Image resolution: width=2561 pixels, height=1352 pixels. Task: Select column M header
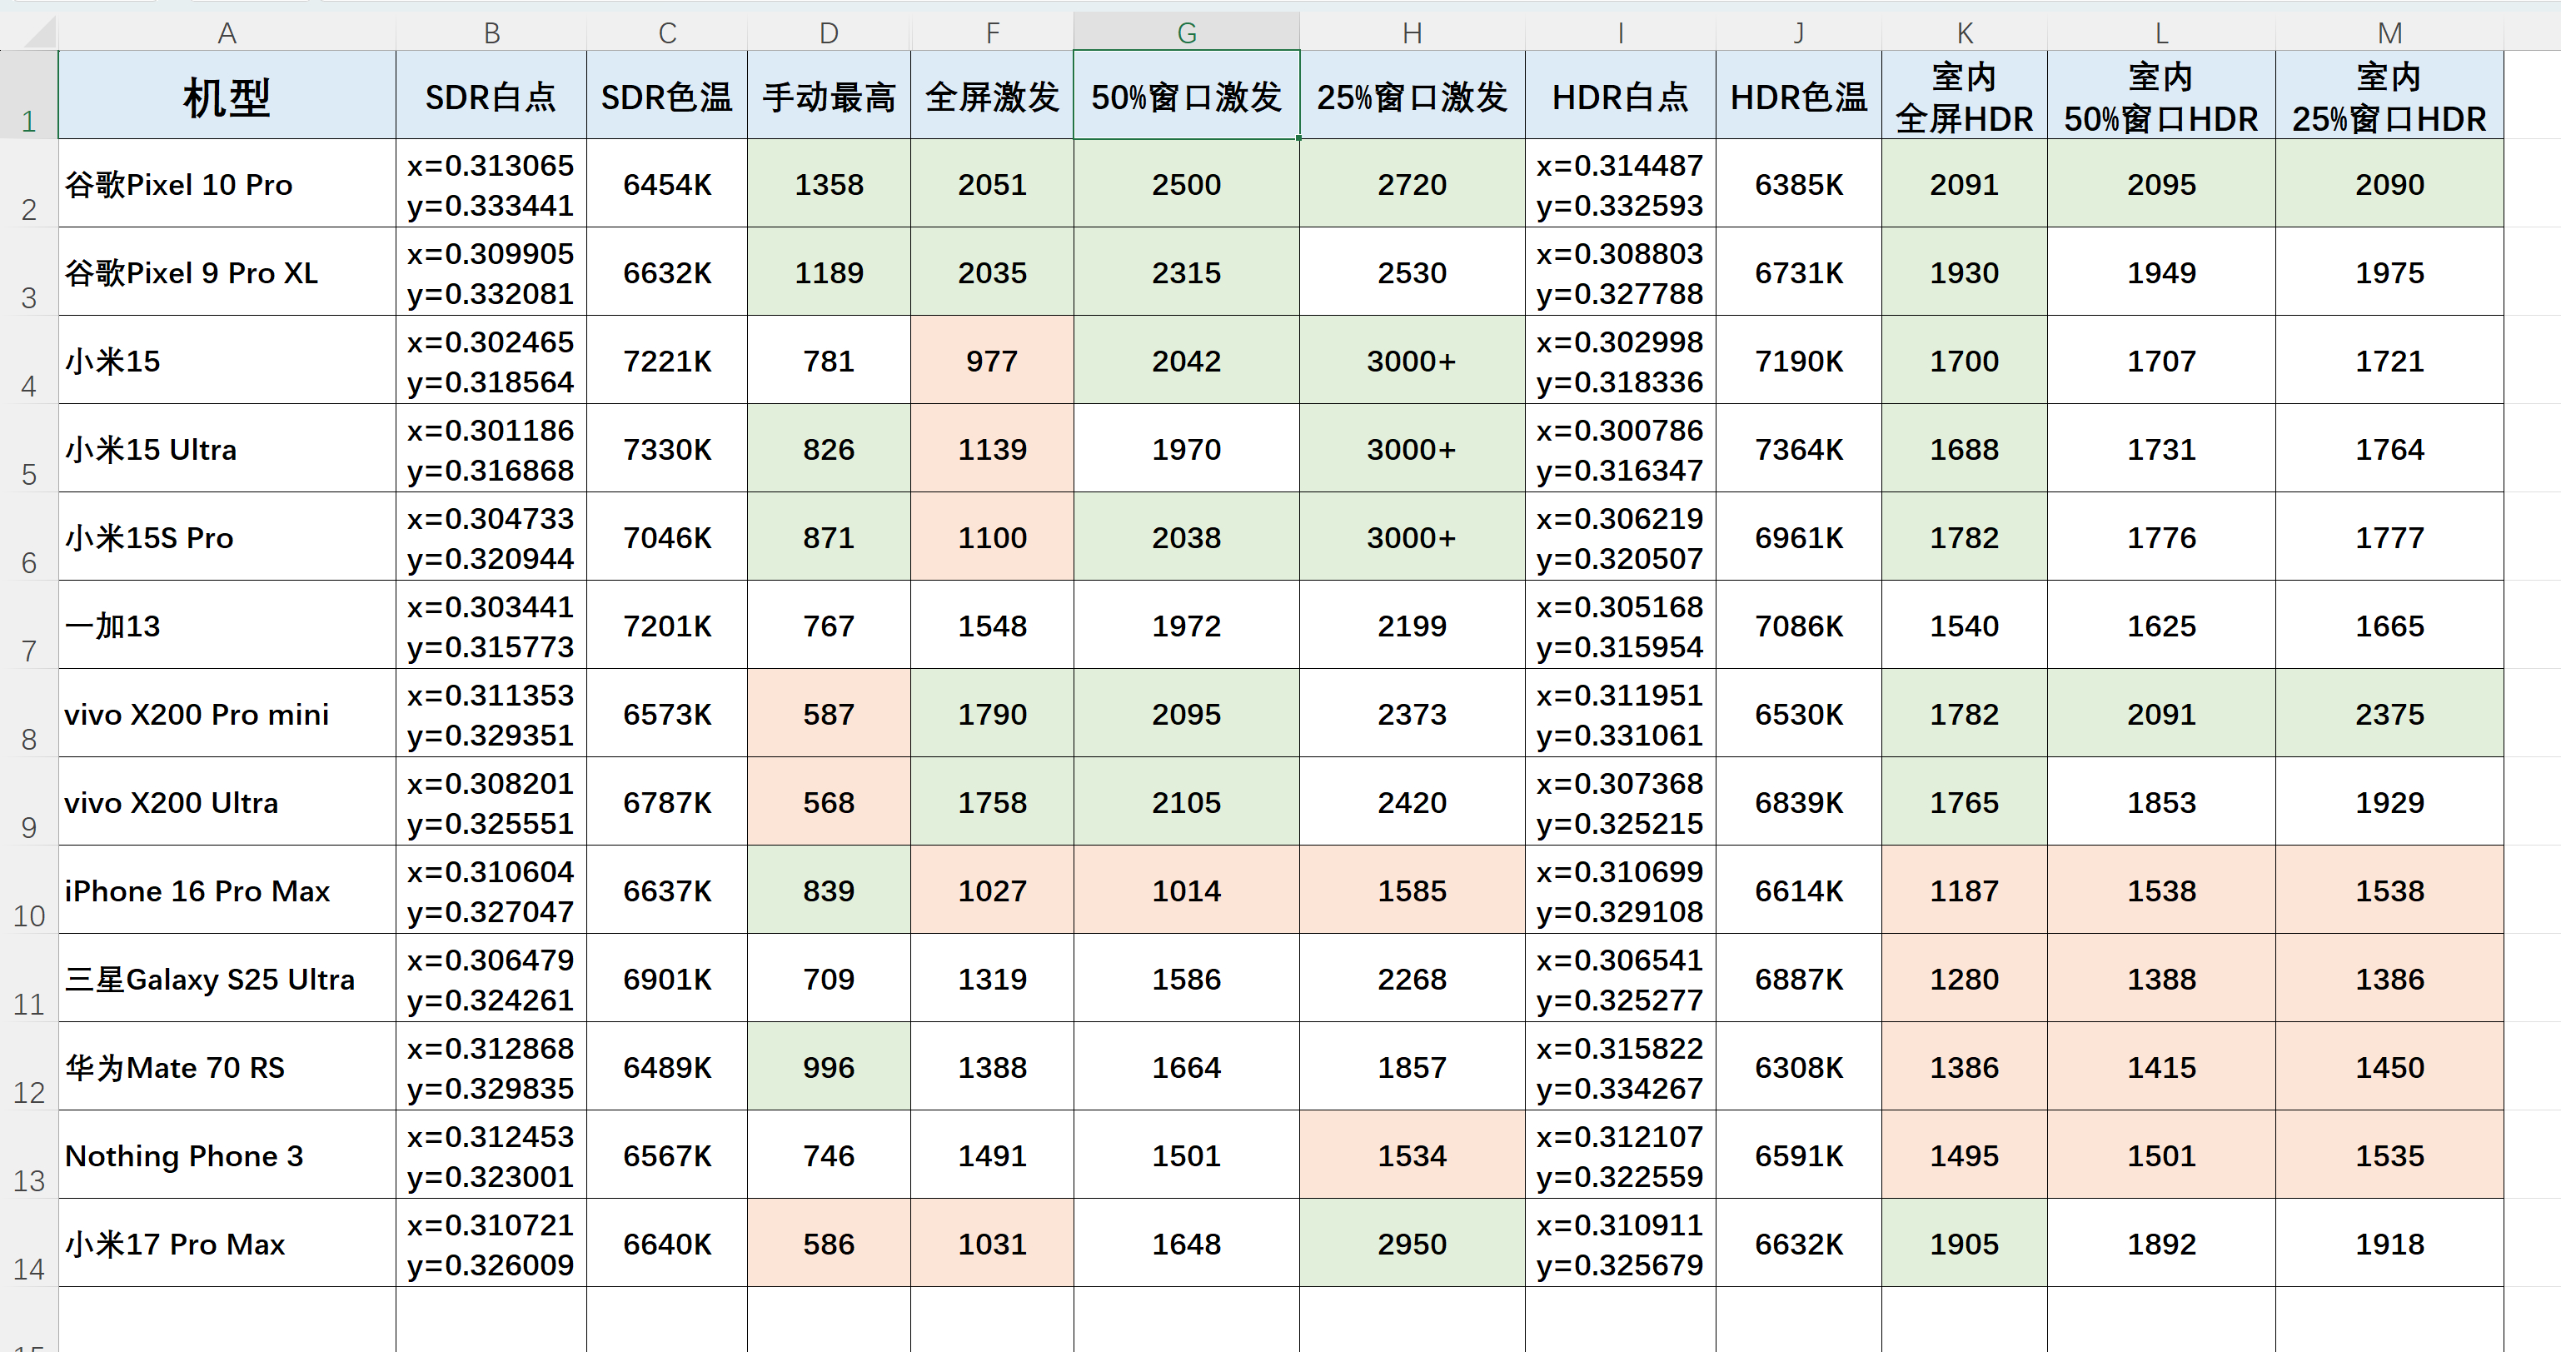[2389, 32]
